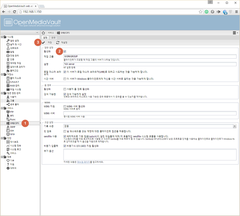This screenshot has height=216, width=240.
Task: Open 전원 관리 (Power Management) item
Action: click(x=13, y=56)
